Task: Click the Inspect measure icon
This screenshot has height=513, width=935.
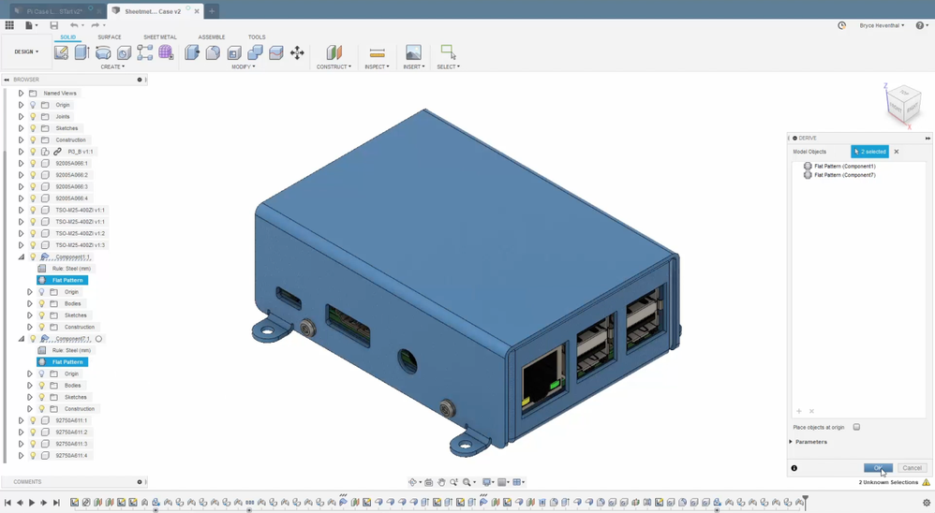Action: (x=377, y=53)
